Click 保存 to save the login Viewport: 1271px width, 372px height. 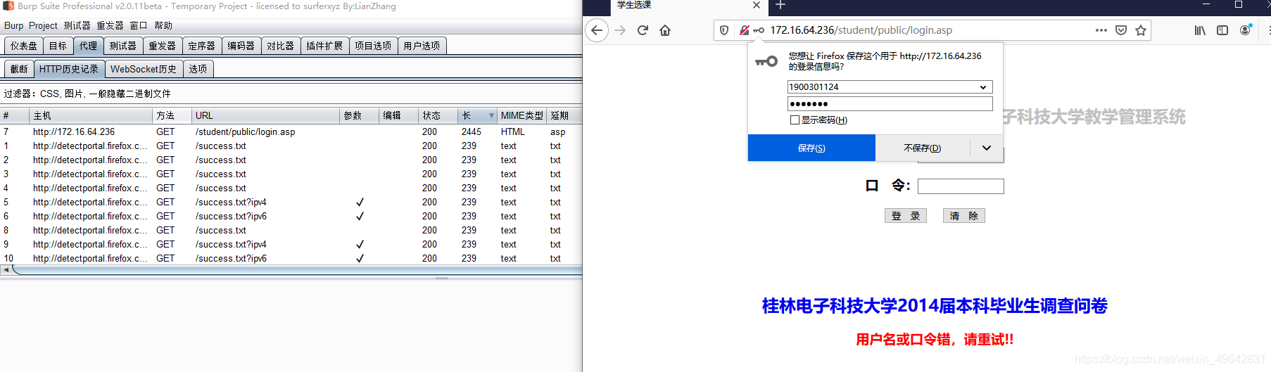[811, 148]
